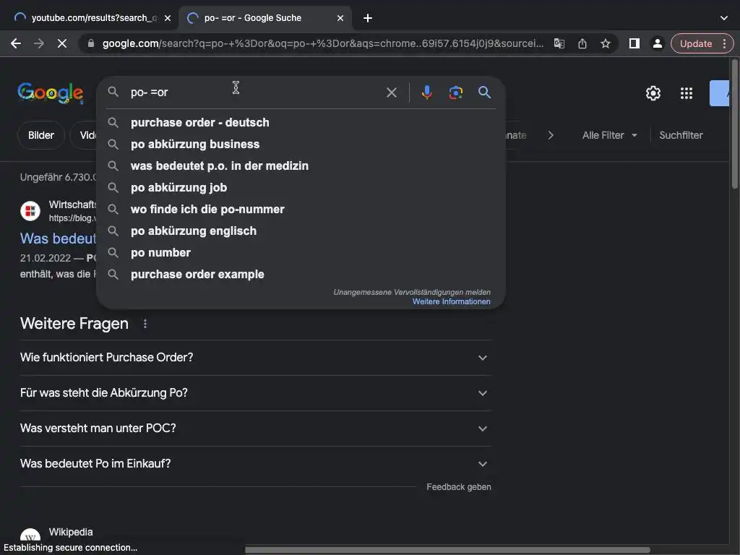Select suggestion 'purchase order example'
This screenshot has height=555, width=740.
click(x=301, y=275)
